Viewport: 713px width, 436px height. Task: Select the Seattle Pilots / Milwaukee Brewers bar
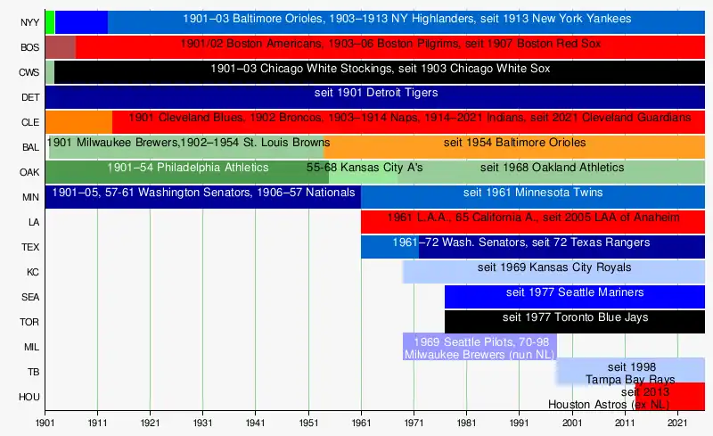[479, 347]
